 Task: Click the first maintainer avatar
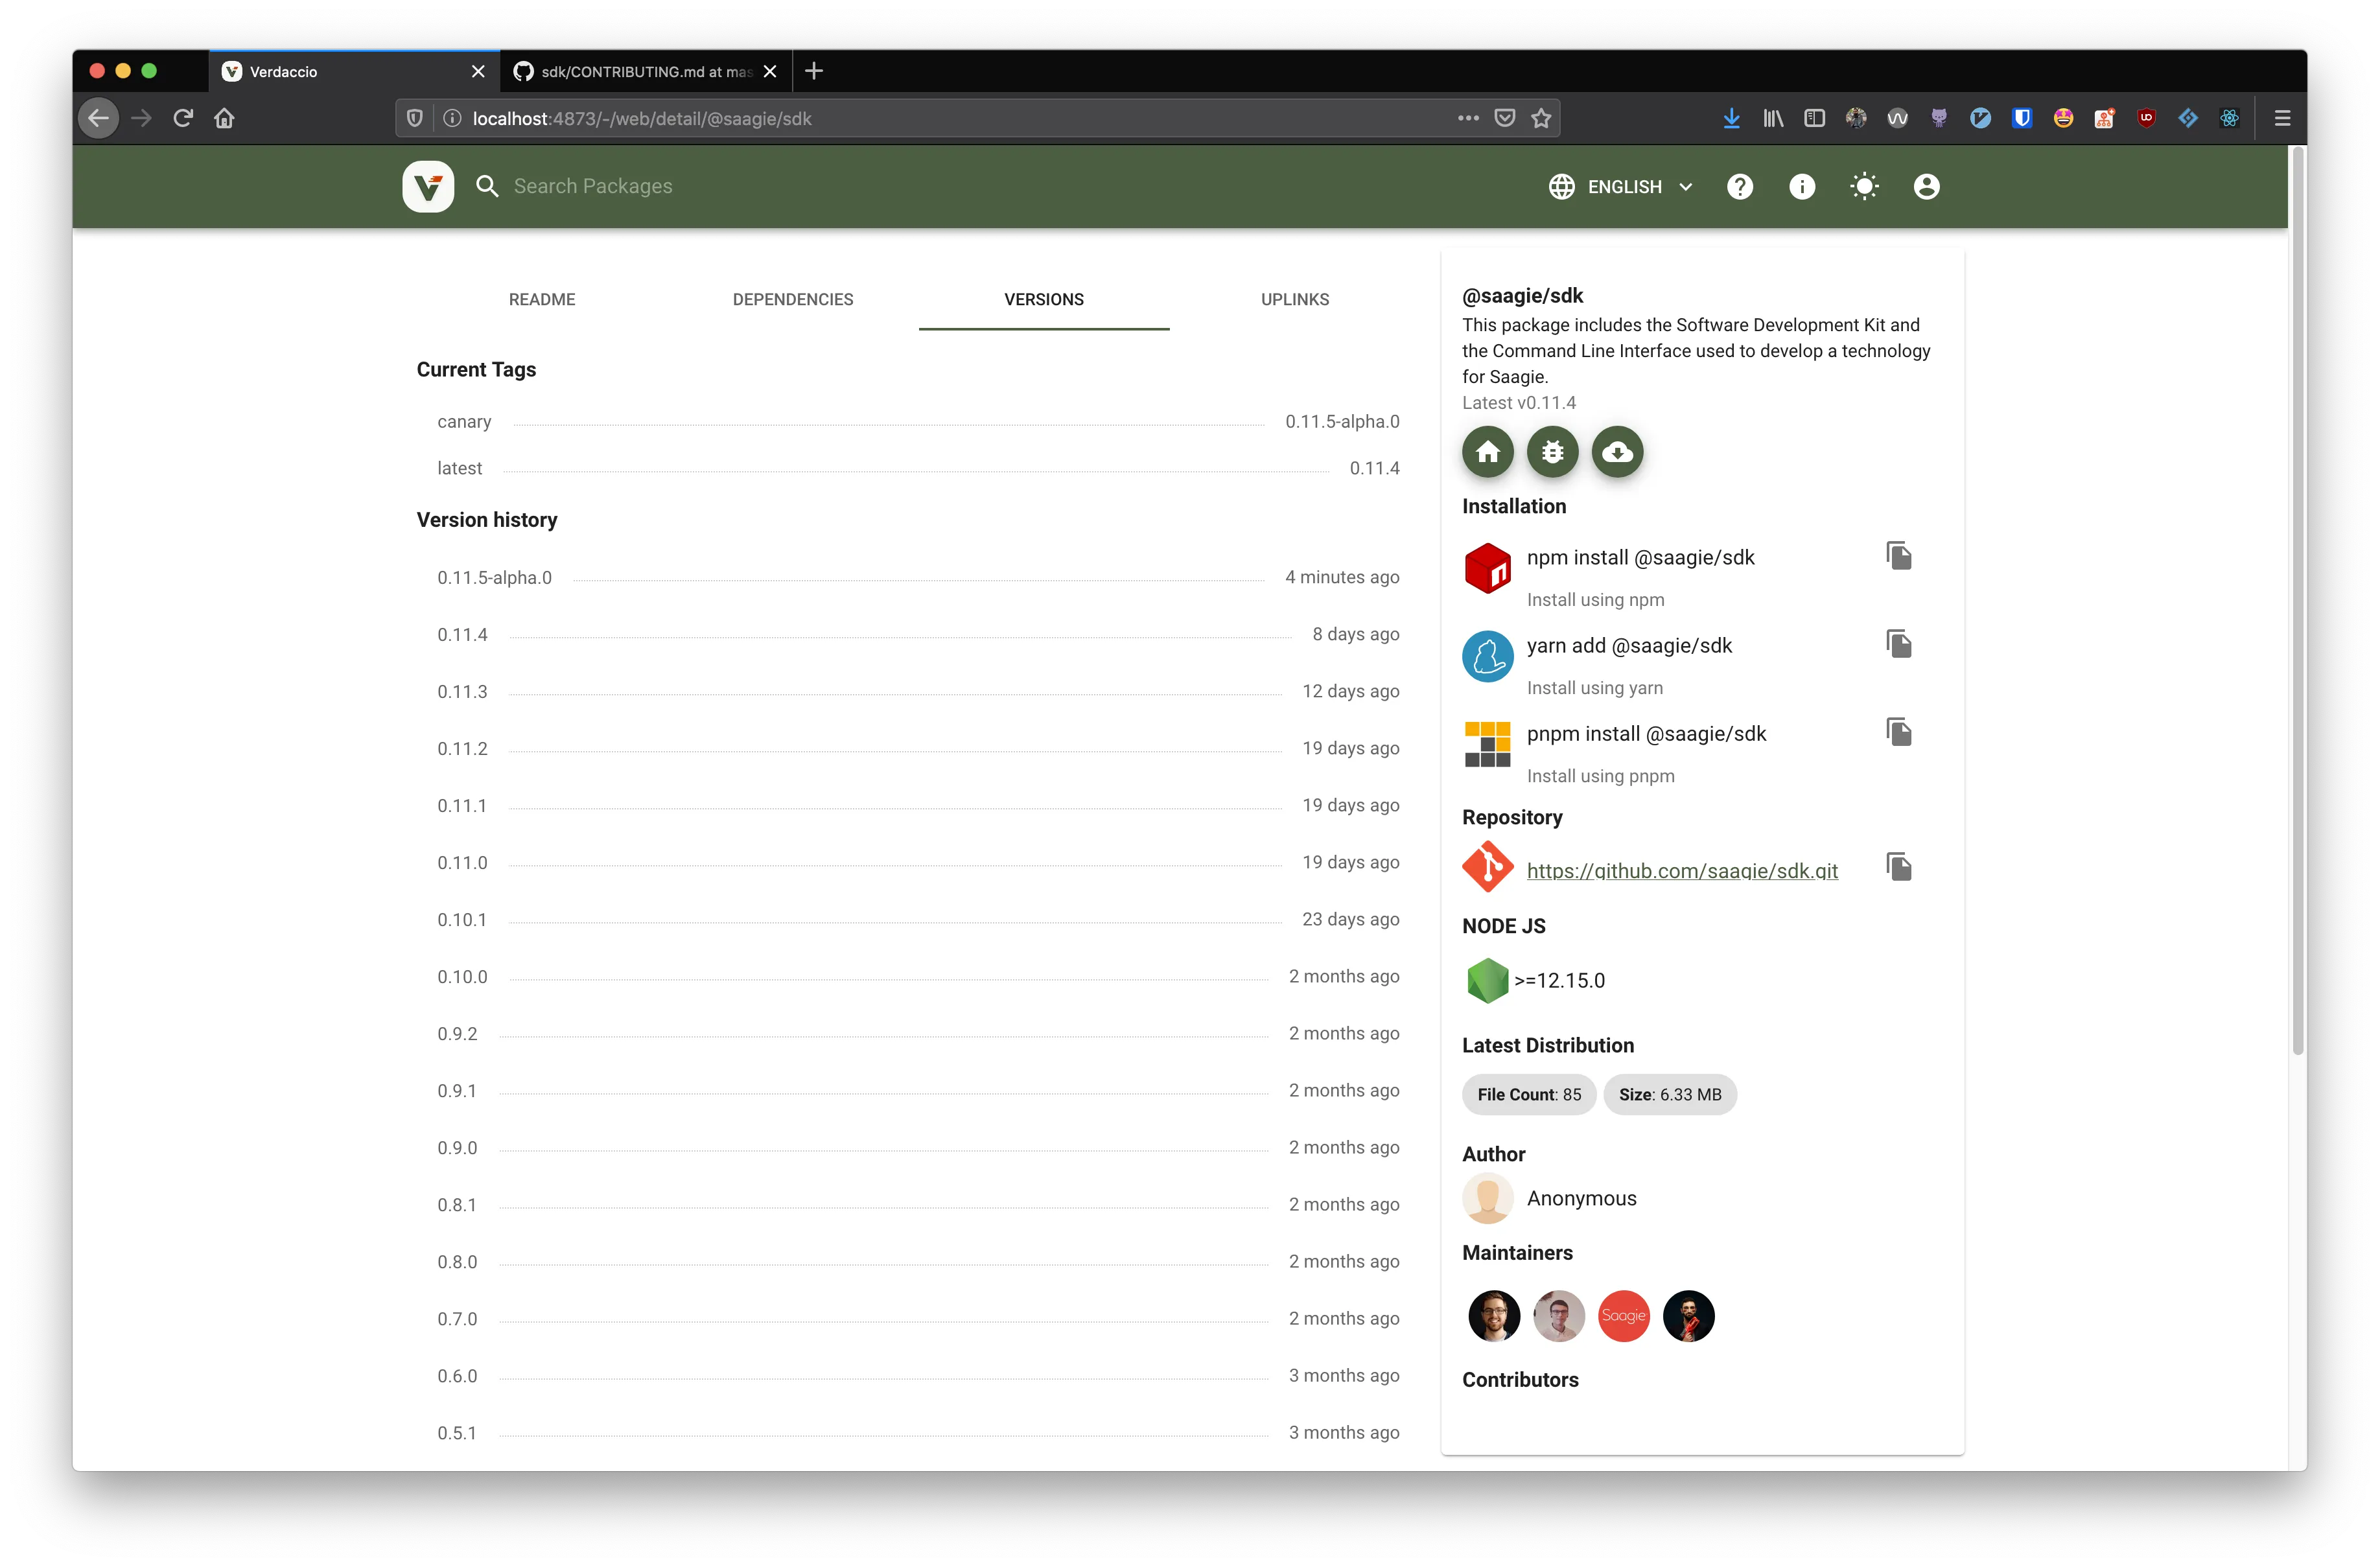click(x=1494, y=1316)
